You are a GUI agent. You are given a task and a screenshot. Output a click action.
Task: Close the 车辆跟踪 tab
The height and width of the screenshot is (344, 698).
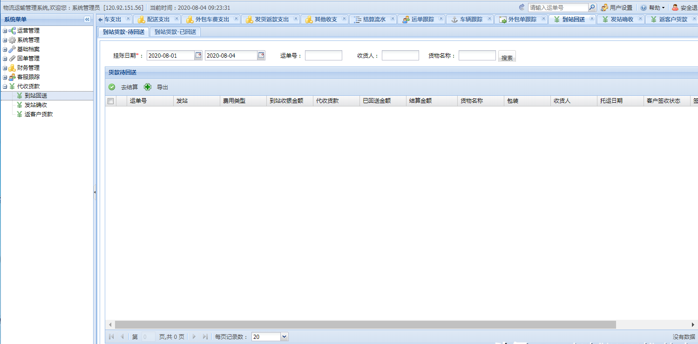(489, 19)
